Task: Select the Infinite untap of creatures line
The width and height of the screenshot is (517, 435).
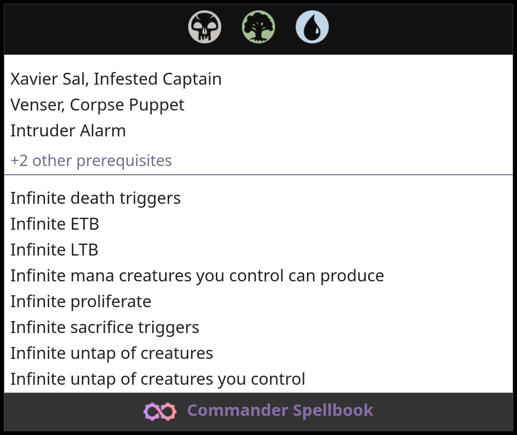Action: (112, 353)
